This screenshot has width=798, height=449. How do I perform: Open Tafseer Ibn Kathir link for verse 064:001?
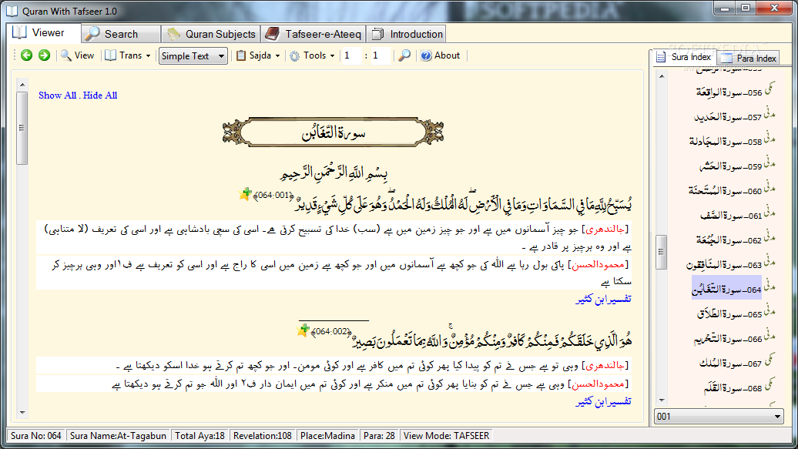(x=603, y=300)
